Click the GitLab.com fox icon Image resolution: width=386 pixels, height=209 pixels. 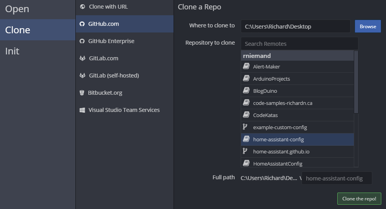tap(82, 58)
